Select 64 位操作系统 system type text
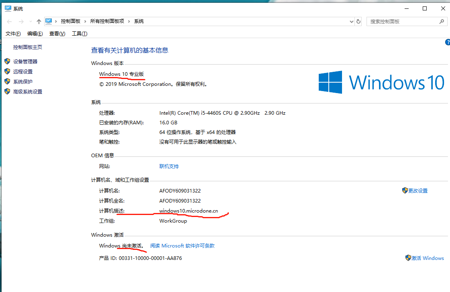 pyautogui.click(x=198, y=132)
